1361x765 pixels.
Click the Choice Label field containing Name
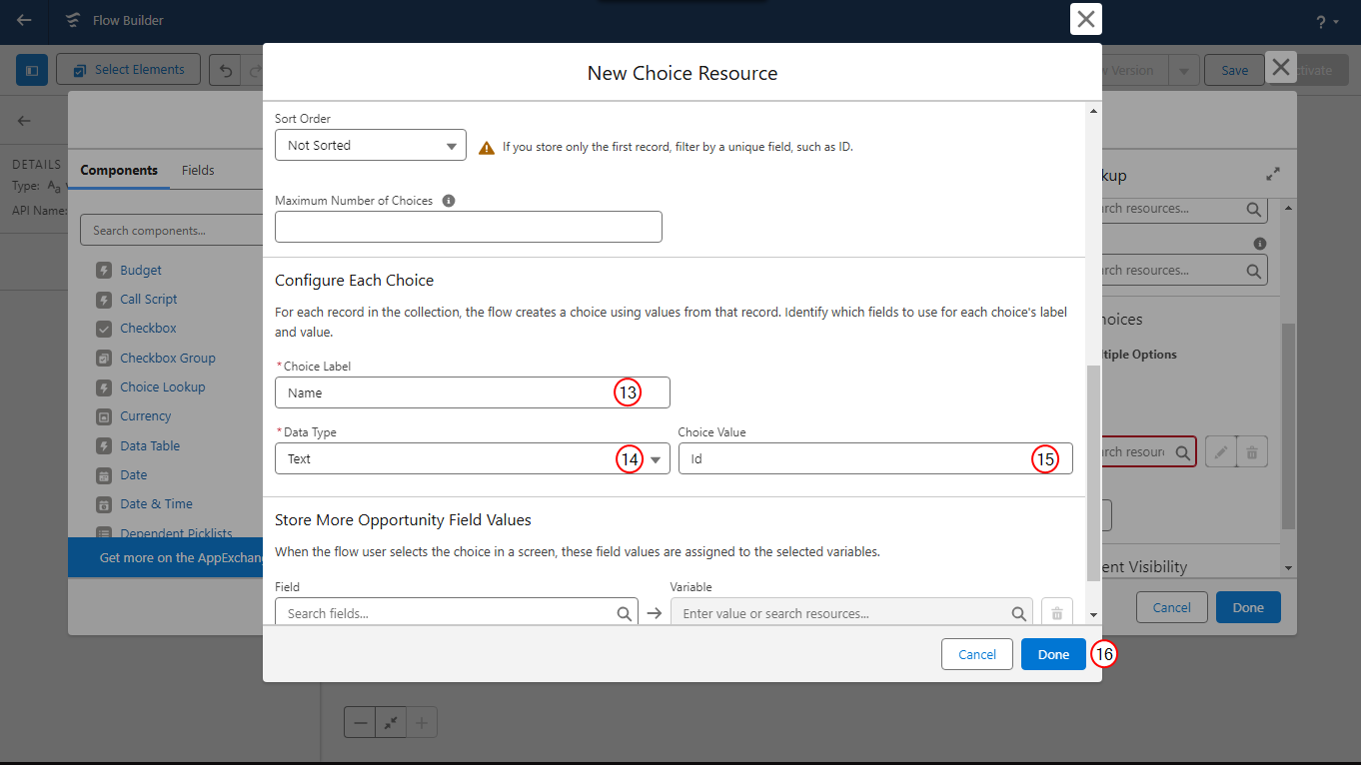pyautogui.click(x=473, y=392)
